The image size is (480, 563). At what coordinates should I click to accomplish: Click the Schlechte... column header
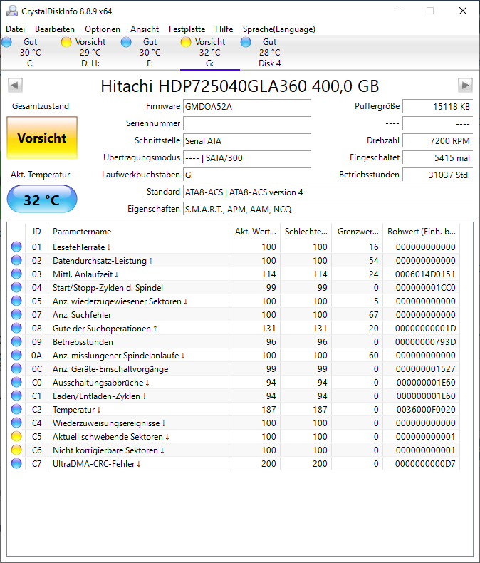306,232
